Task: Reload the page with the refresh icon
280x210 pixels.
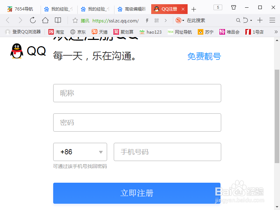Action: [x=33, y=20]
